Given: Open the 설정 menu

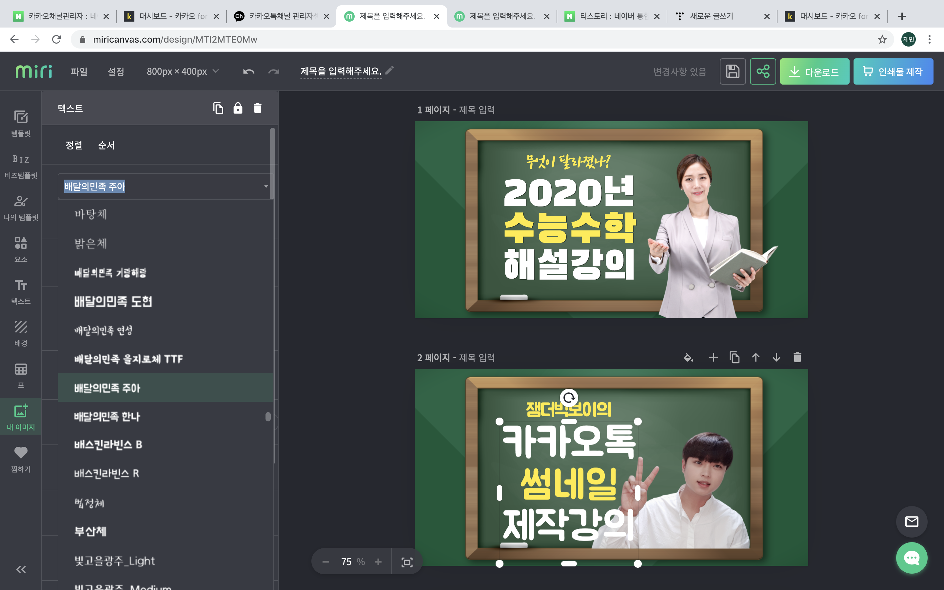Looking at the screenshot, I should point(116,71).
